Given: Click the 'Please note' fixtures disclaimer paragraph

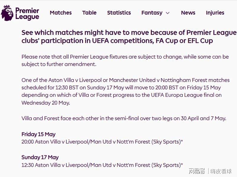Looking at the screenshot, I should 125,60.
